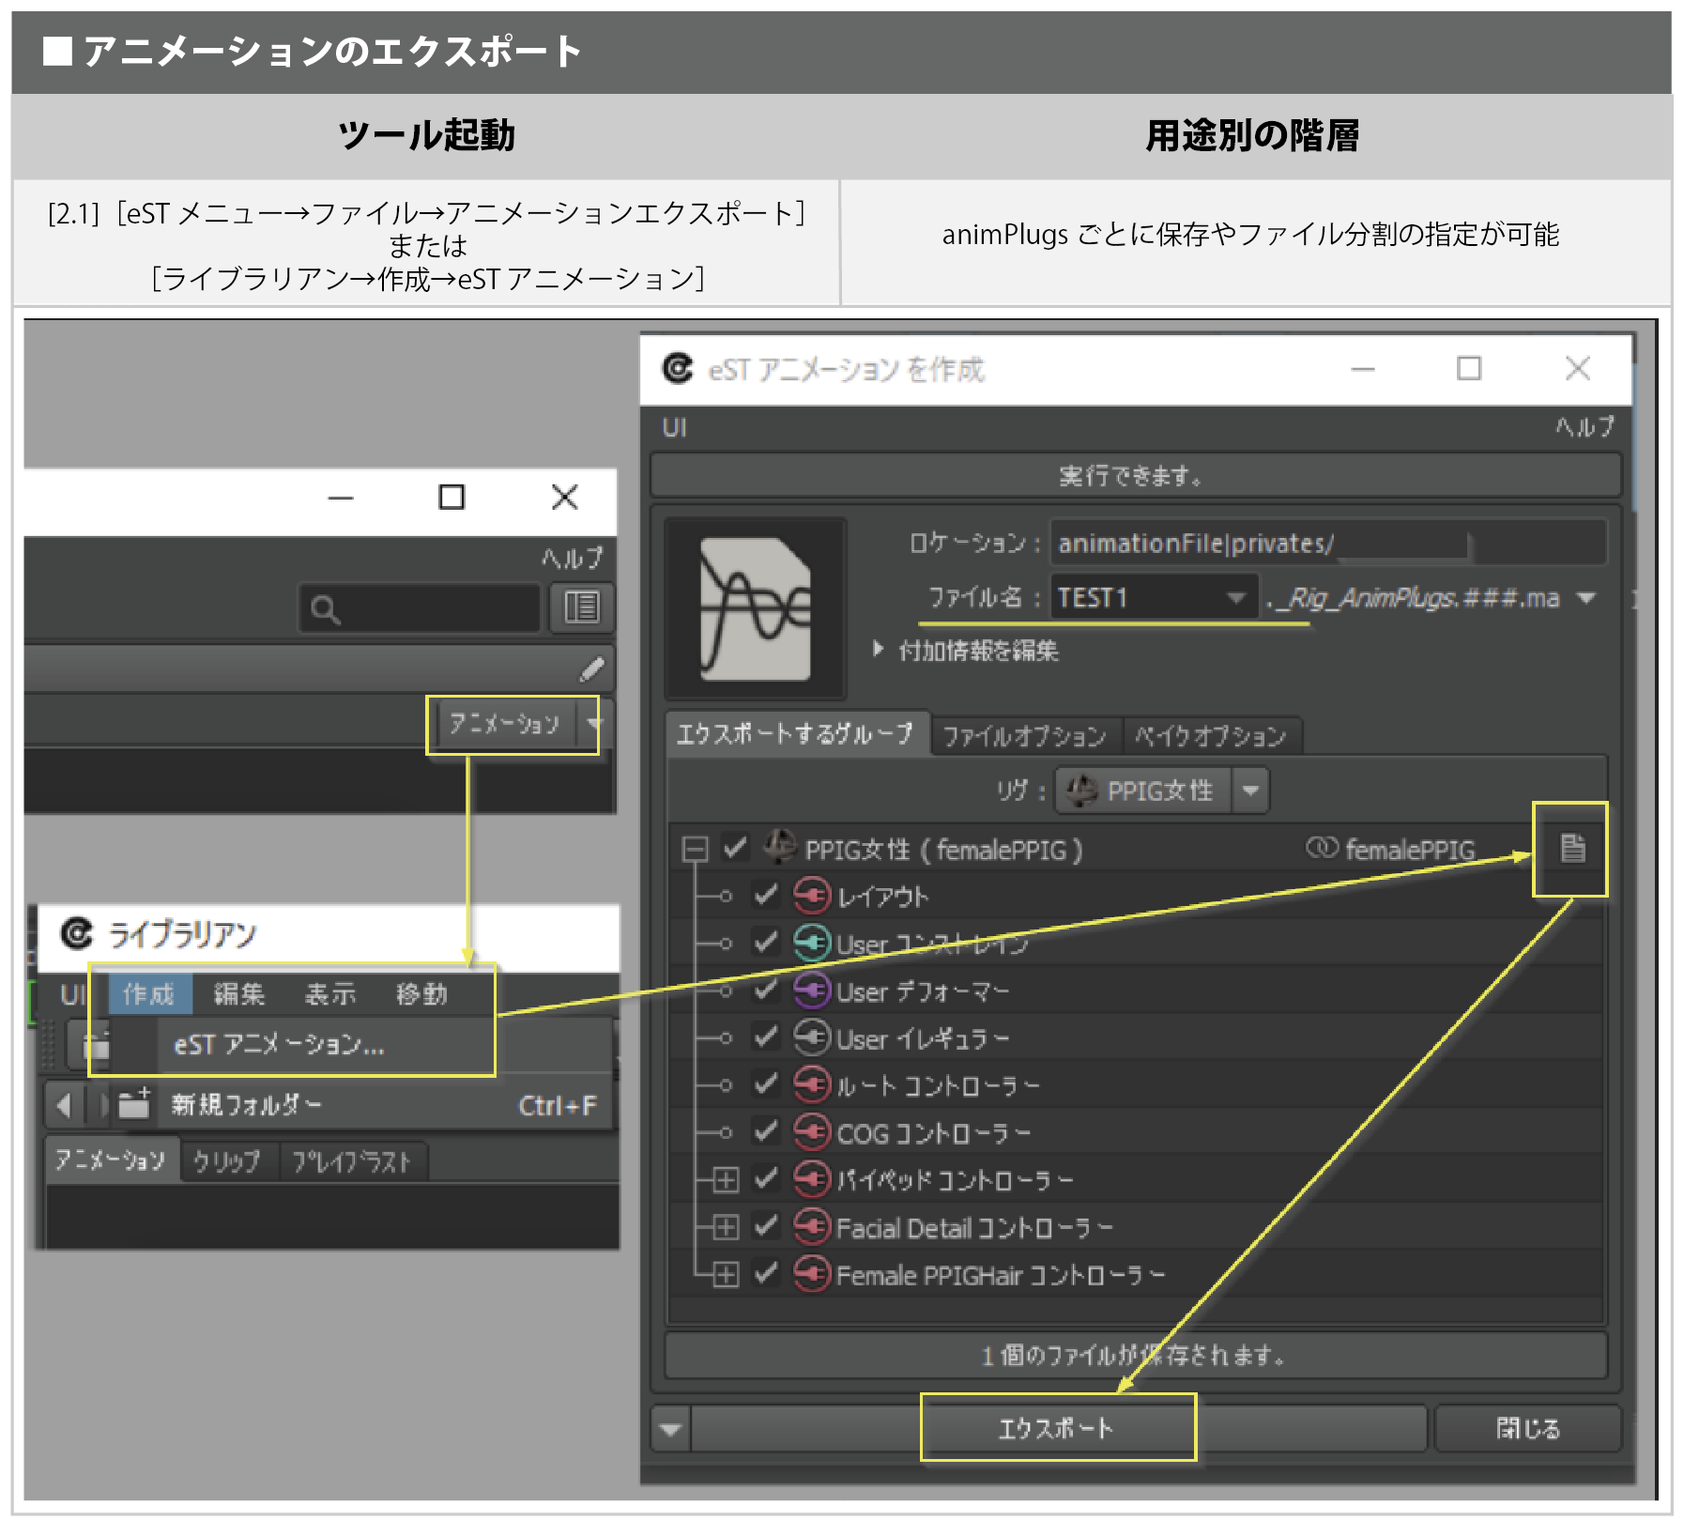Disable the Facial Detail コントローラー checkbox

click(x=766, y=1226)
